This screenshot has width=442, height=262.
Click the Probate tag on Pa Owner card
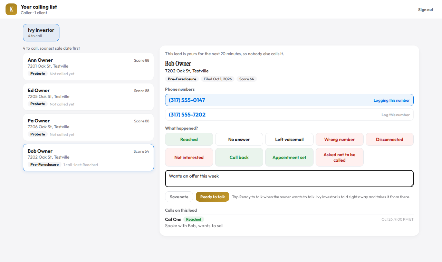coord(38,134)
